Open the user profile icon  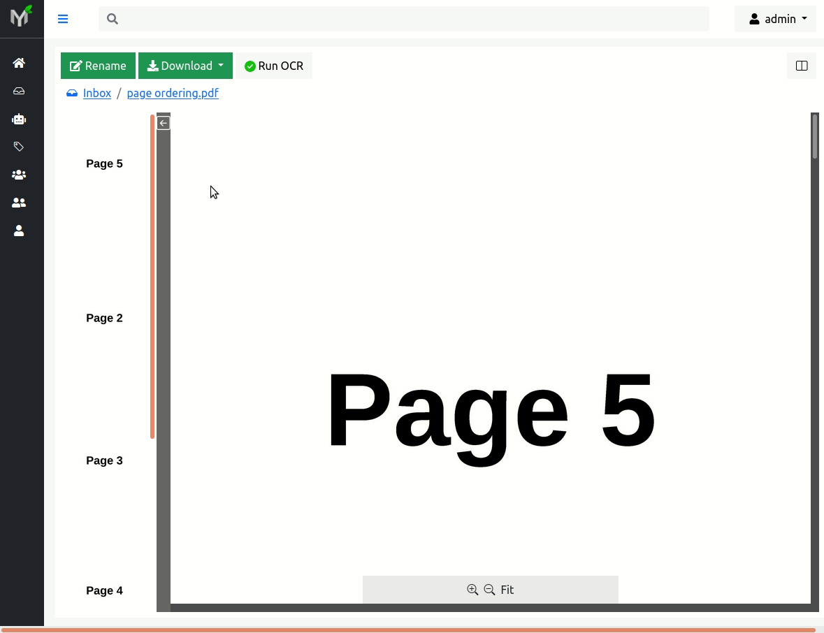point(19,231)
